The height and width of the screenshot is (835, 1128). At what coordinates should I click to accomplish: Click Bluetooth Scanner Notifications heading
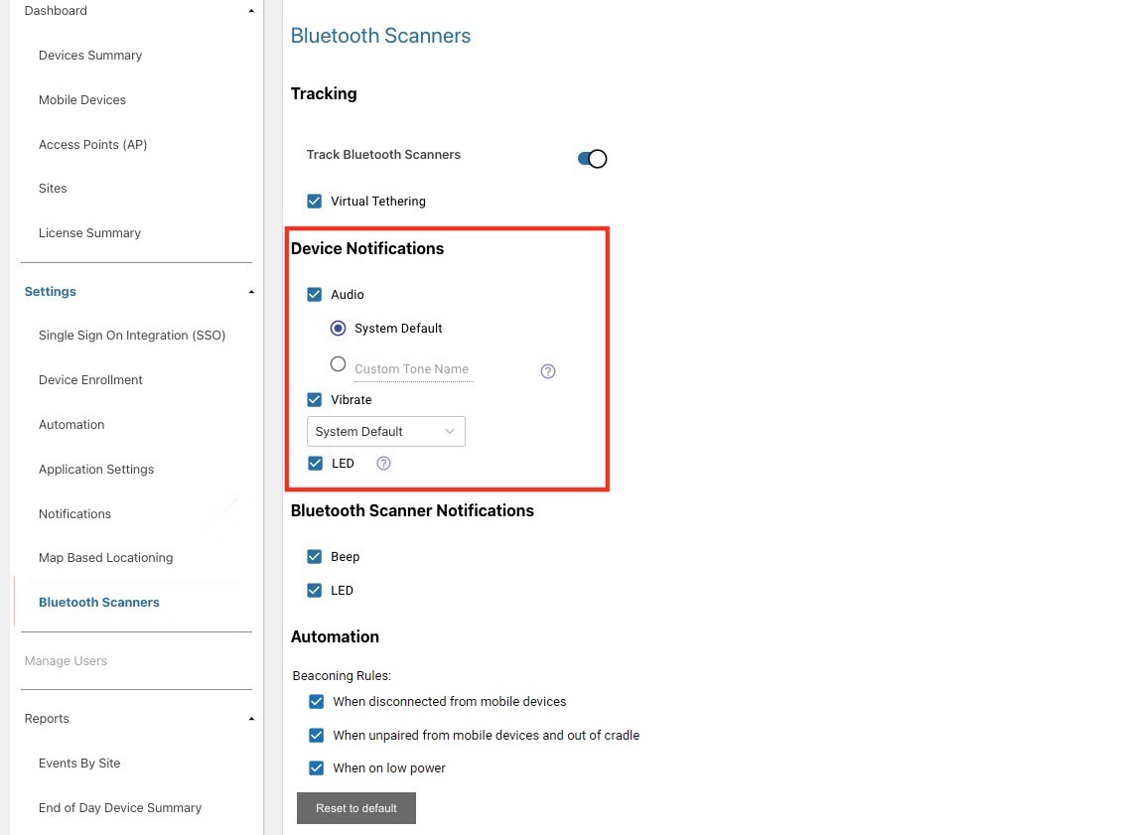(x=412, y=510)
